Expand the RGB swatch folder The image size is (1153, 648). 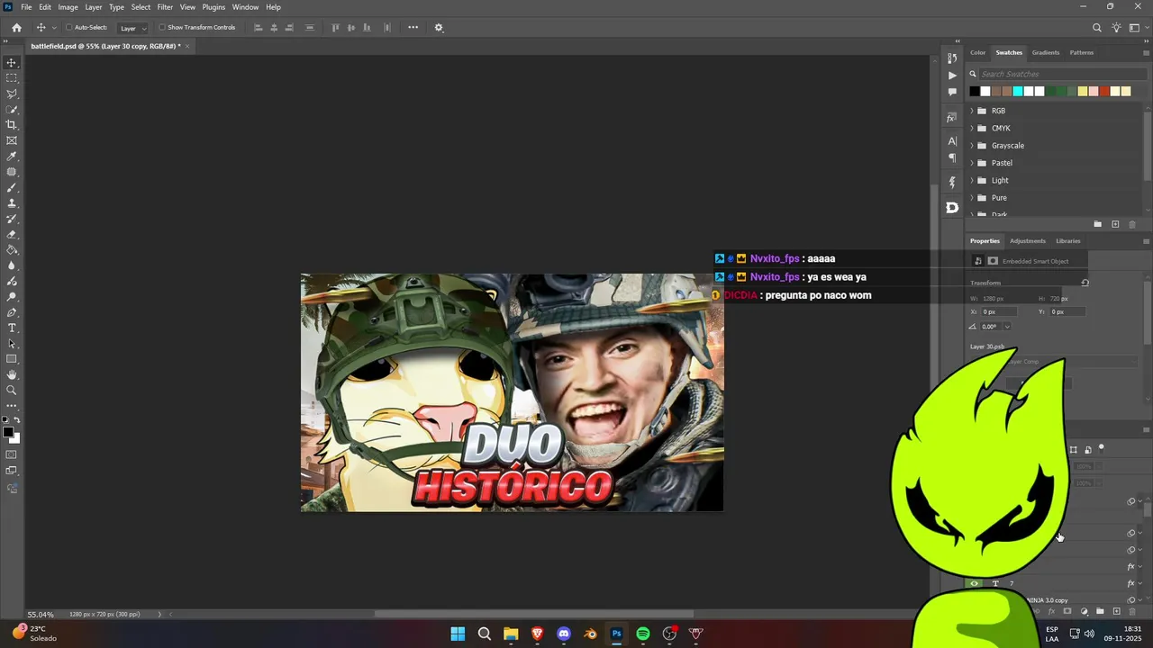(972, 111)
